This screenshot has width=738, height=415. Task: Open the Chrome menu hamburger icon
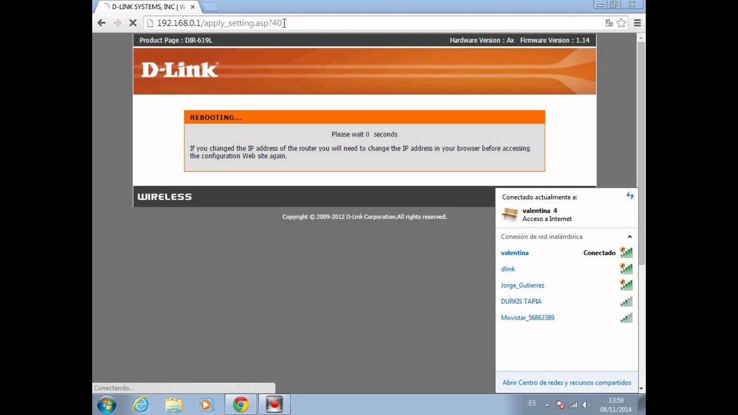click(x=637, y=23)
